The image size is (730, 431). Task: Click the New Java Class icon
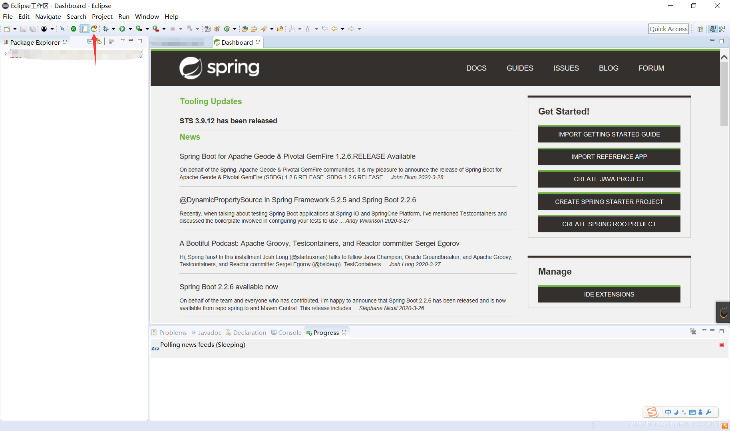[x=227, y=29]
